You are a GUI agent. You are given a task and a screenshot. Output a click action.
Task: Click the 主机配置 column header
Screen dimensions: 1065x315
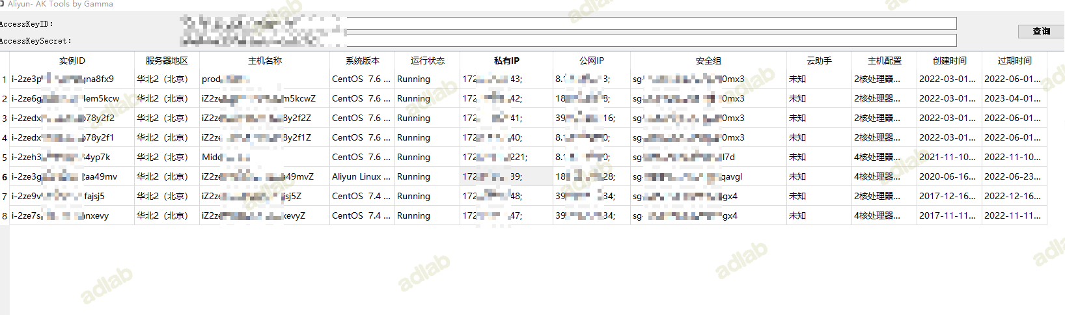click(x=884, y=61)
